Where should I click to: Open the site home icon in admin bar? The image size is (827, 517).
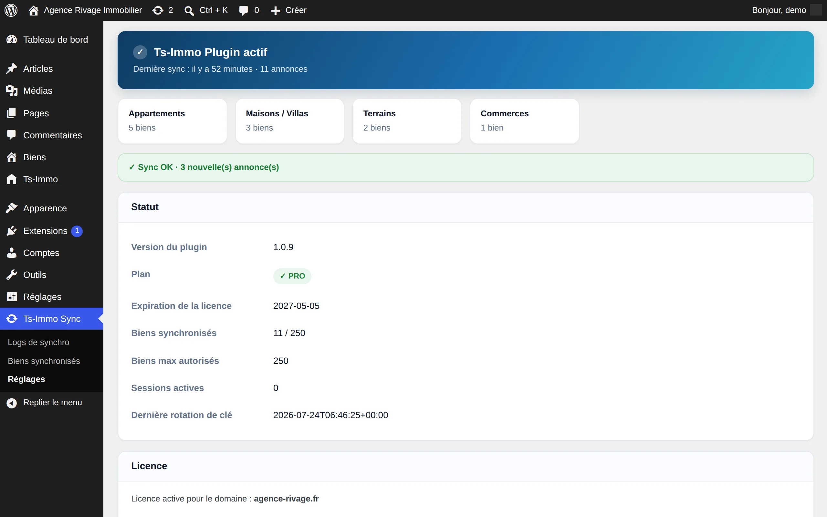pos(34,10)
